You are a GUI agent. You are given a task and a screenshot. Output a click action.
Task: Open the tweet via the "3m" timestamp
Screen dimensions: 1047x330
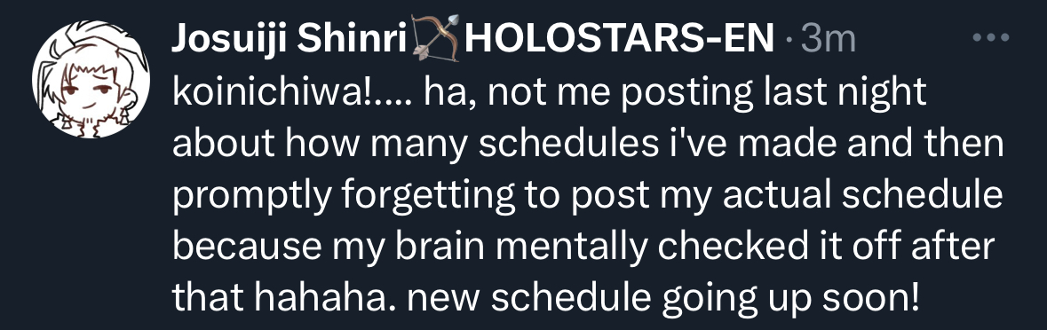(x=828, y=40)
